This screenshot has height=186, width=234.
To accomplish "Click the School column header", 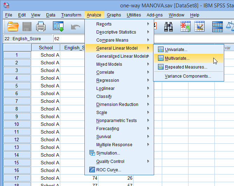I will click(x=46, y=48).
